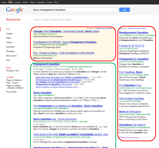Open right ad 'Frisquet 01 47 50 23 73'
The height and width of the screenshot is (148, 159).
[x=131, y=46]
